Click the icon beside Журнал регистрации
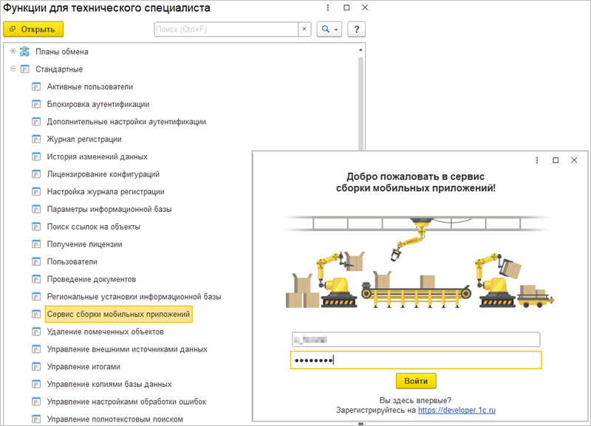591x426 pixels. tap(35, 140)
